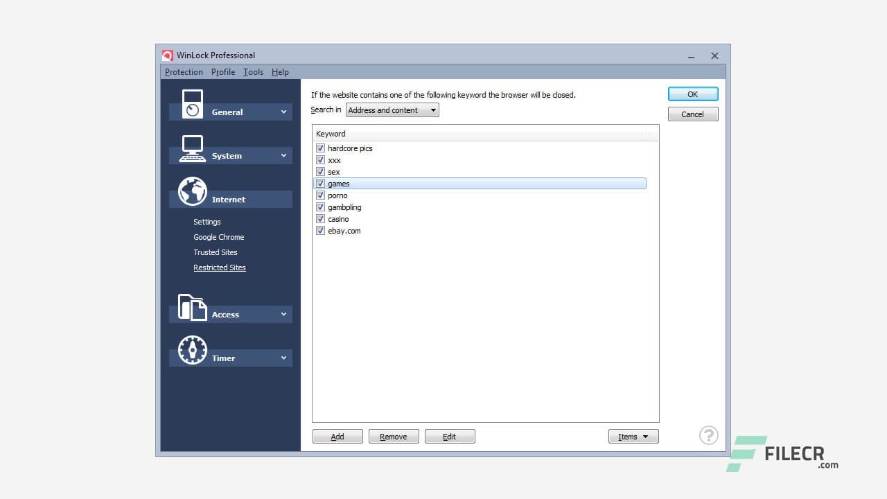Uncheck the 'sex' keyword checkbox
This screenshot has width=887, height=499.
[320, 172]
